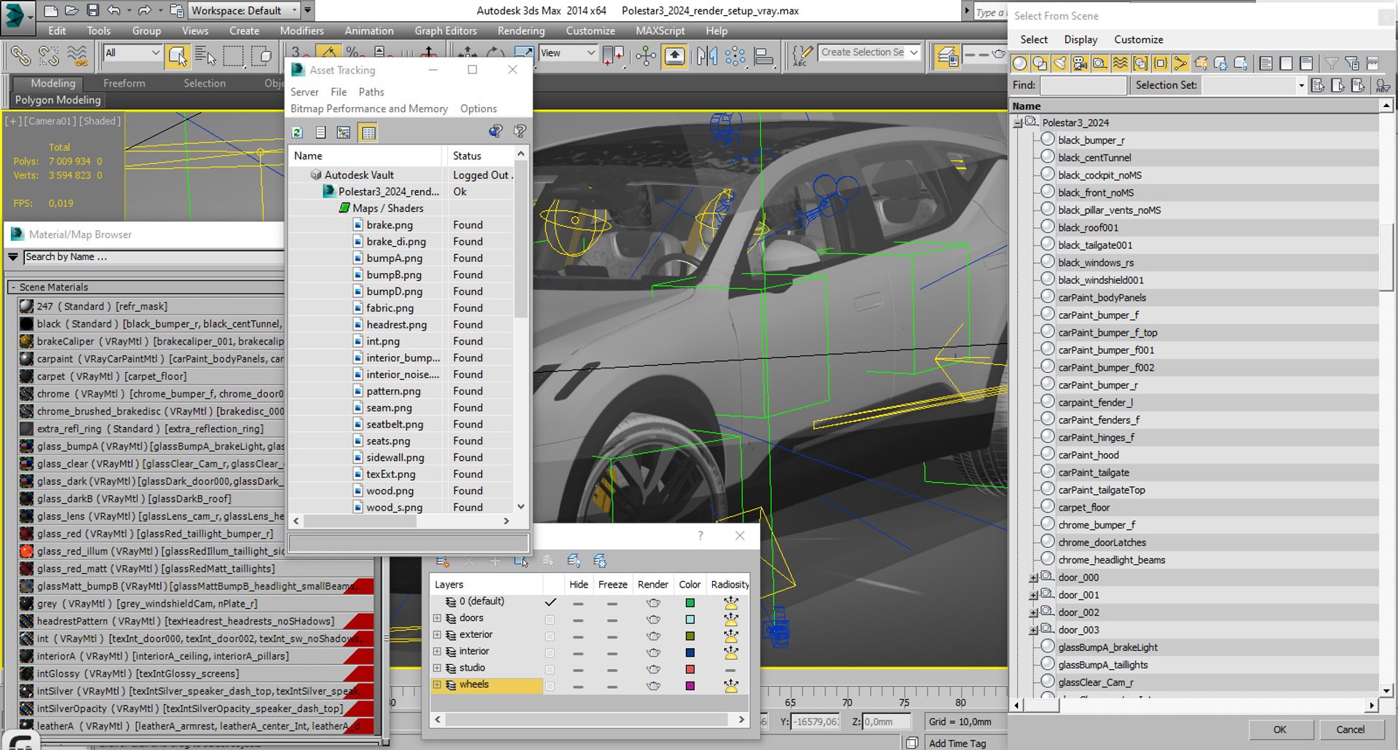Click the Rectangular Selection Region tool
The image size is (1398, 750).
tap(234, 55)
